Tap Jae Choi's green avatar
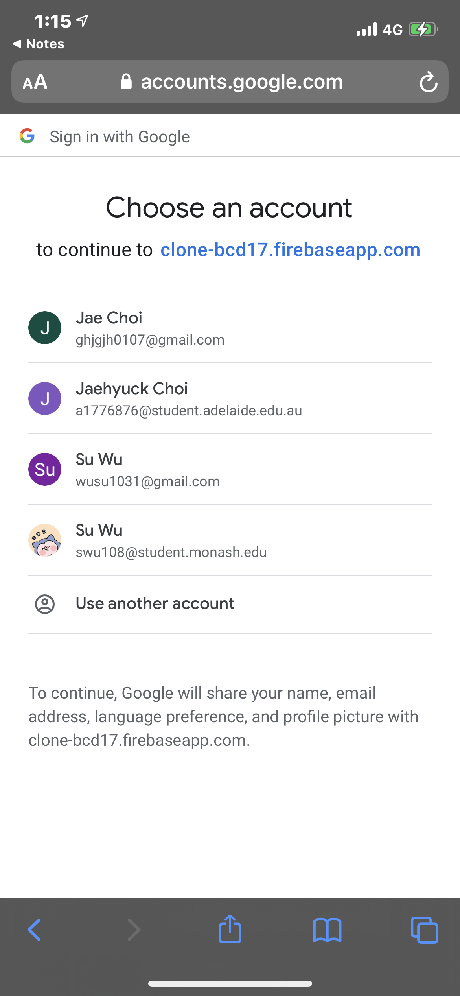The width and height of the screenshot is (460, 996). (x=44, y=327)
